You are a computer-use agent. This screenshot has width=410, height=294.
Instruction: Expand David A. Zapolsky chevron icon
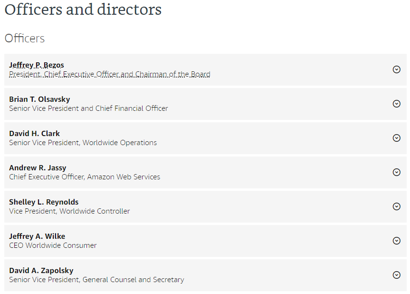396,275
